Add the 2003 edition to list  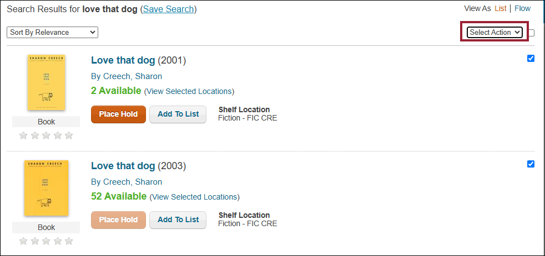click(178, 220)
